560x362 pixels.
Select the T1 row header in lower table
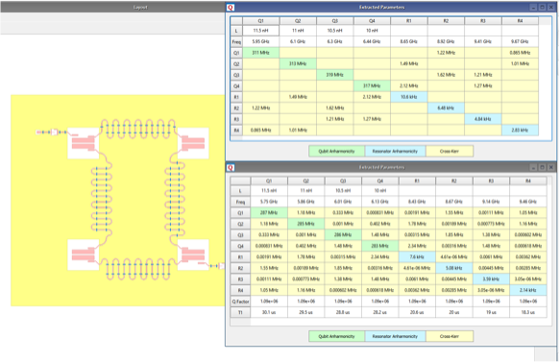pos(240,312)
